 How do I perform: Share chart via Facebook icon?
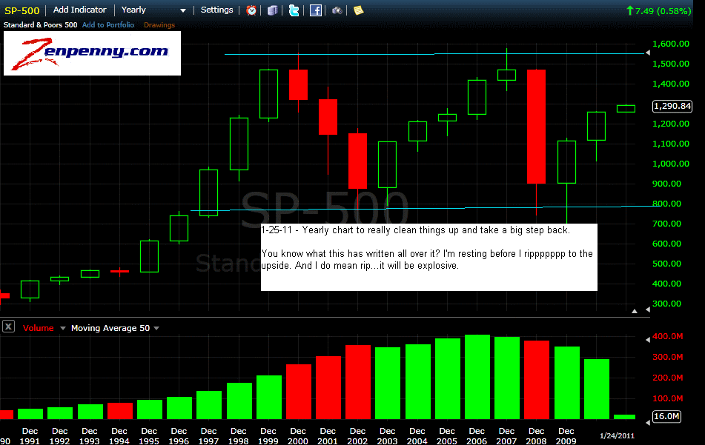(x=316, y=10)
